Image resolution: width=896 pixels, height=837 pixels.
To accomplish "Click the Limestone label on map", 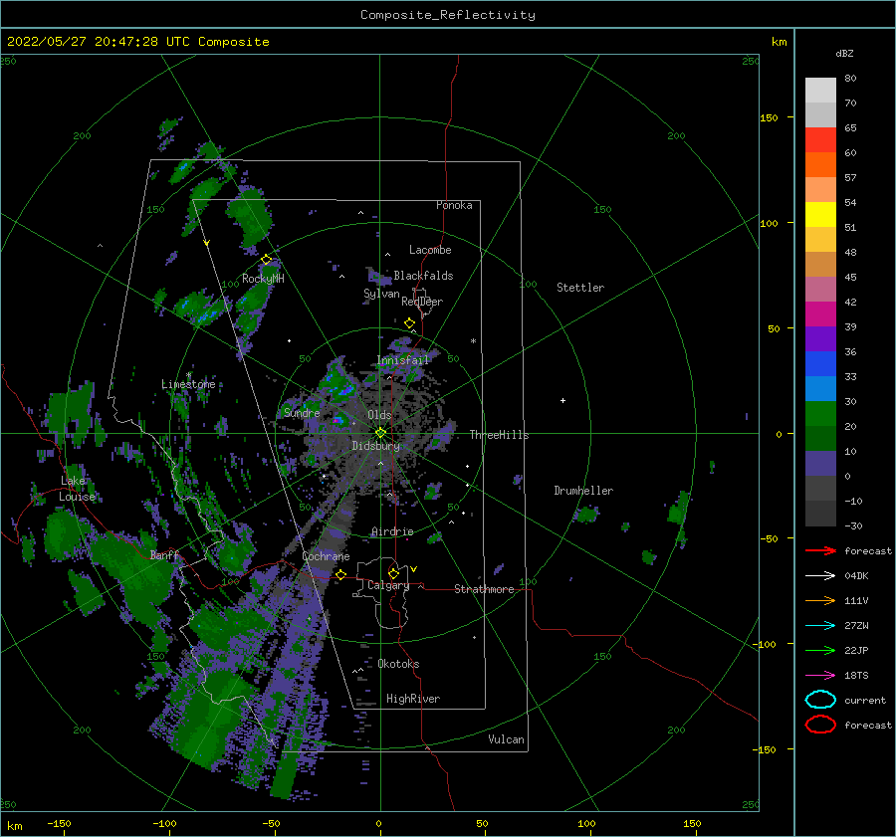I will point(188,384).
